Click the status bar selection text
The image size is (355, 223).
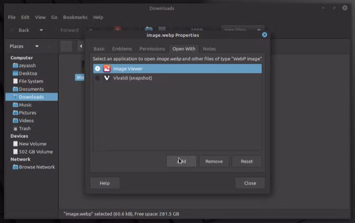coord(121,214)
